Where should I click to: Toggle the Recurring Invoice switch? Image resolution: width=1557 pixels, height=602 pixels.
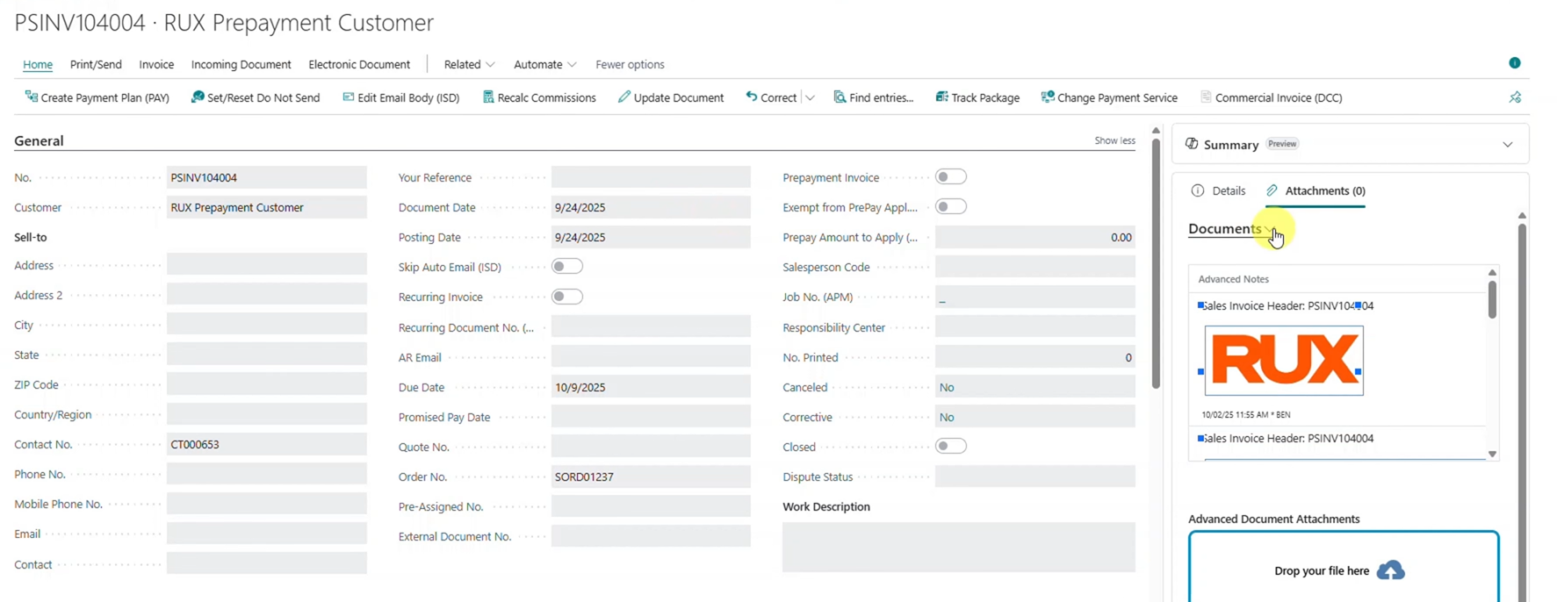[x=567, y=297]
